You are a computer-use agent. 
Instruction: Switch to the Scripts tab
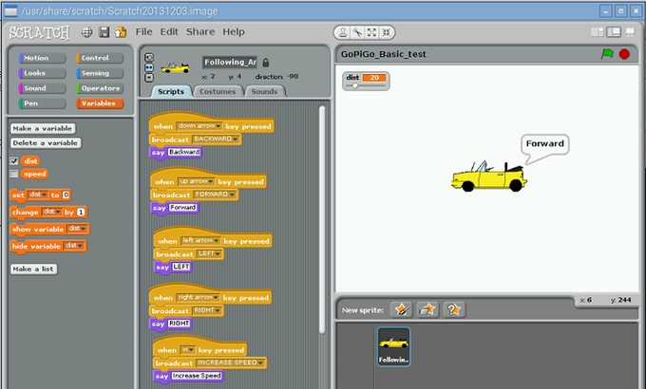point(171,91)
